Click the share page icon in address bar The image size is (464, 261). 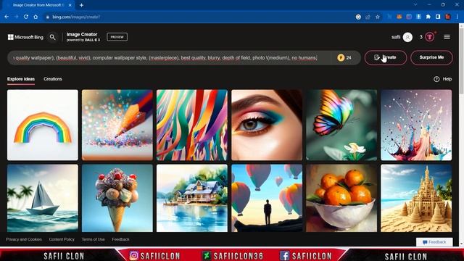(x=368, y=17)
